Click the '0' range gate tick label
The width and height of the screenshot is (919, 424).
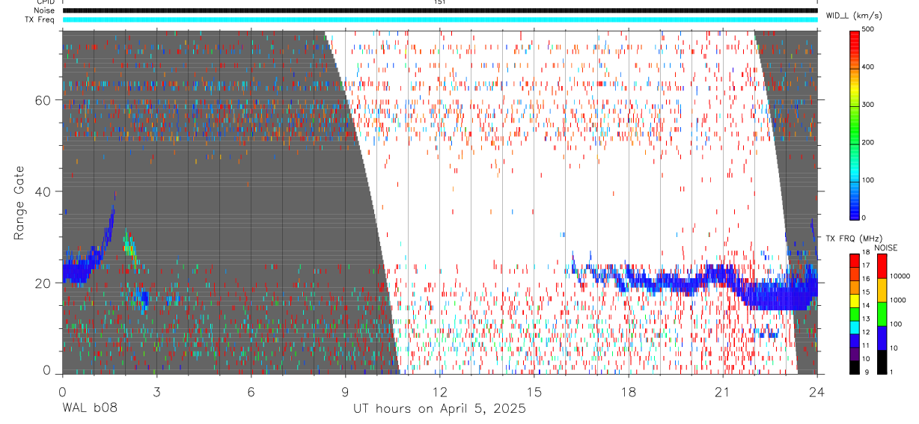click(47, 370)
